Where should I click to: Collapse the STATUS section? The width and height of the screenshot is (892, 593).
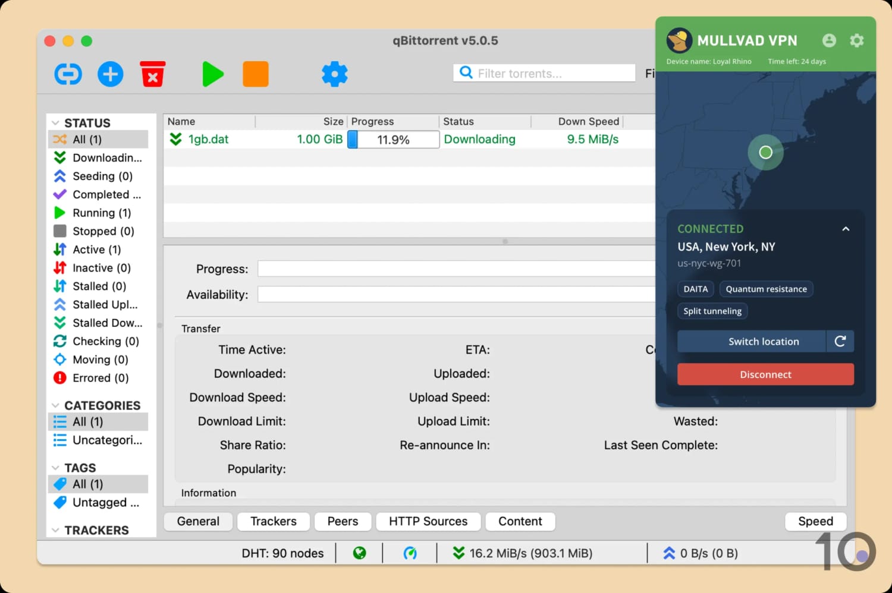(55, 123)
